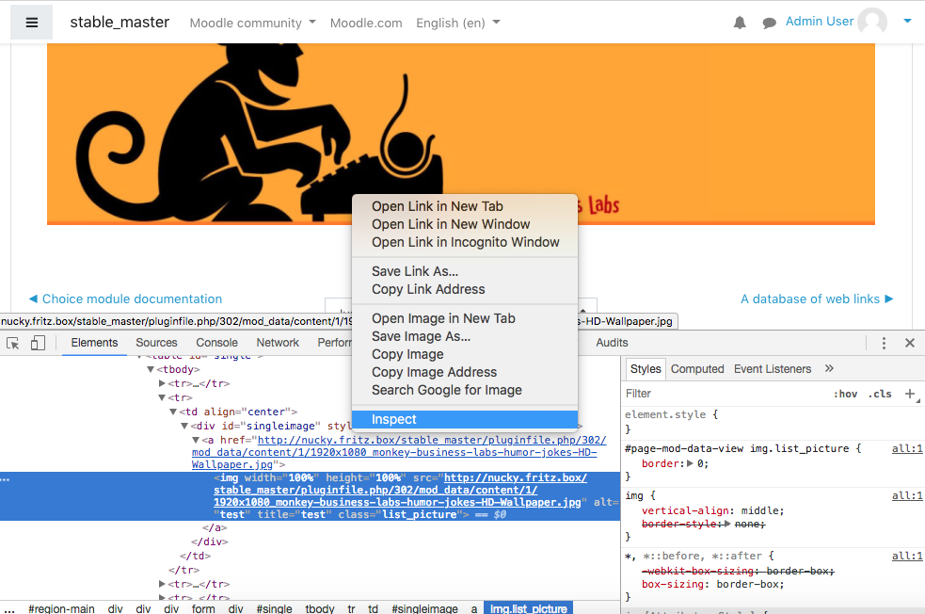Click the #single breadcrumb

point(275,608)
